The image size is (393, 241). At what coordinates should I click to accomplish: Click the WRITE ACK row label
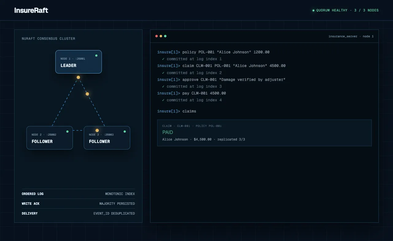(31, 204)
